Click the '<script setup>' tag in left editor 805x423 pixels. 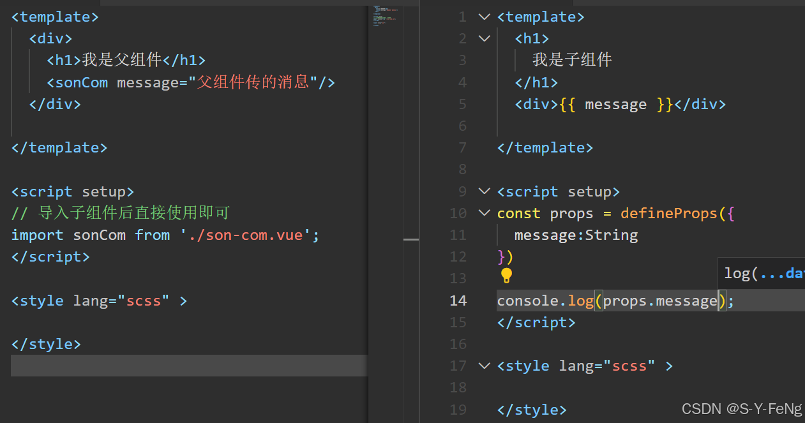(x=73, y=191)
